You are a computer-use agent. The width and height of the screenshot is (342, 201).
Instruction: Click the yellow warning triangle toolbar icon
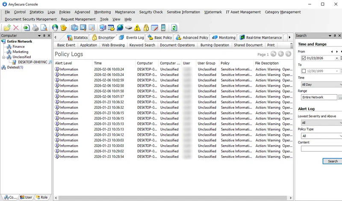point(137,28)
